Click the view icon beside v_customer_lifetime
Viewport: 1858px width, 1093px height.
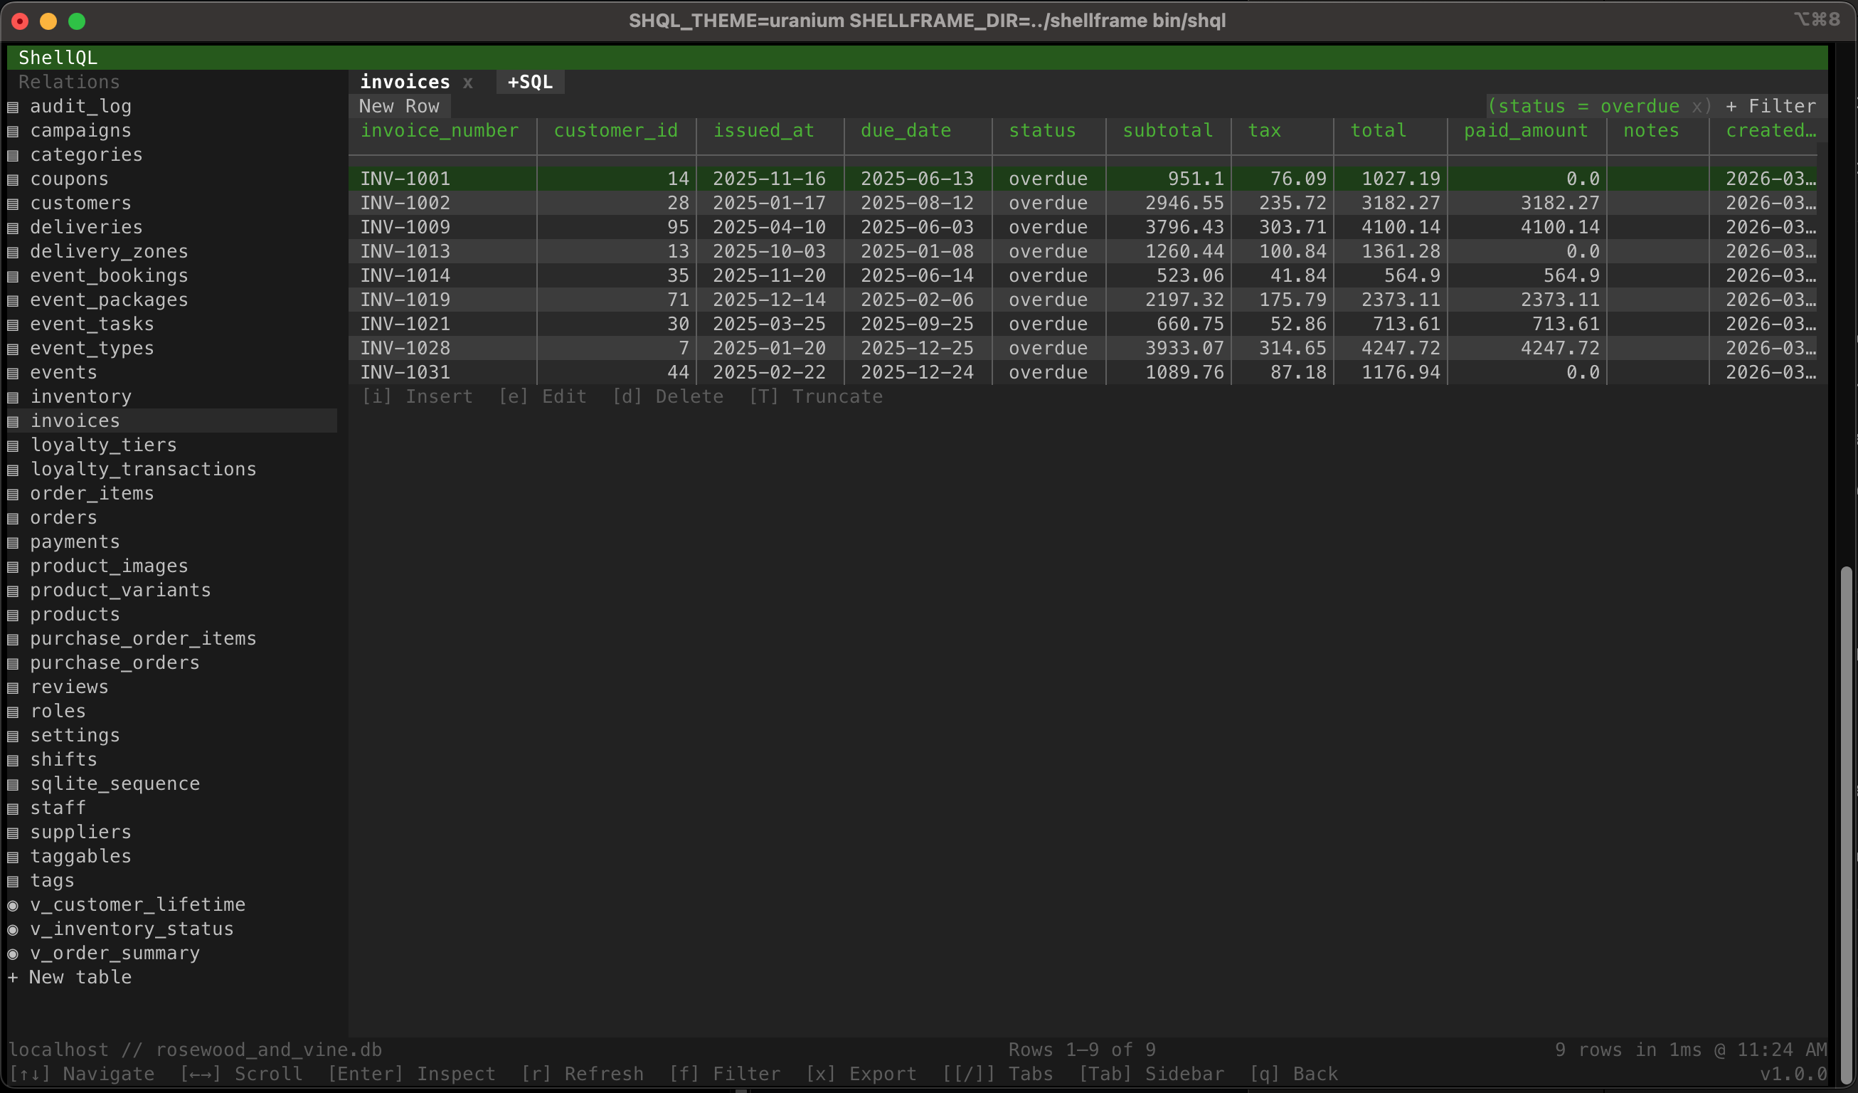point(13,905)
